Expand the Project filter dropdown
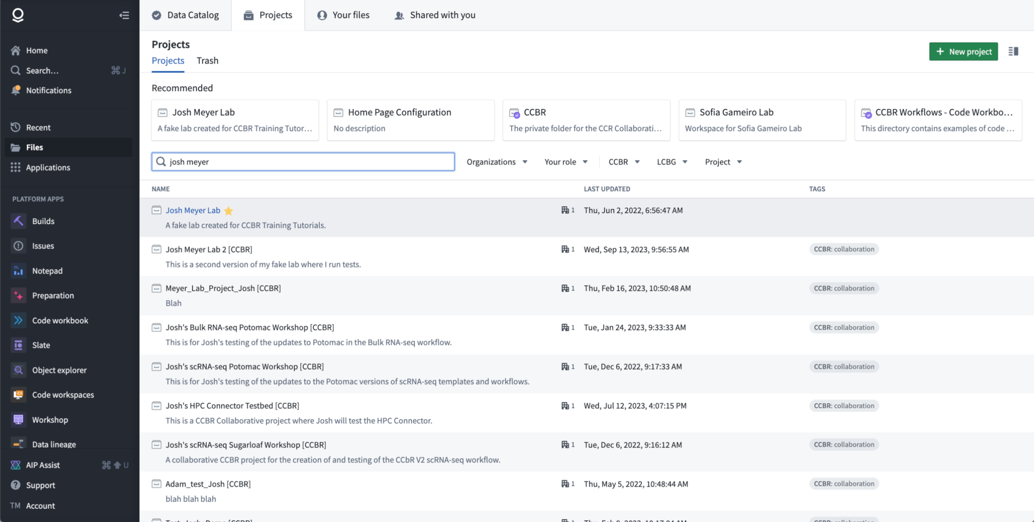The width and height of the screenshot is (1034, 522). [723, 162]
